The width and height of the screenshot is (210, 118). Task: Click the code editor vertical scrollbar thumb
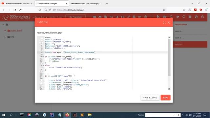[169, 57]
